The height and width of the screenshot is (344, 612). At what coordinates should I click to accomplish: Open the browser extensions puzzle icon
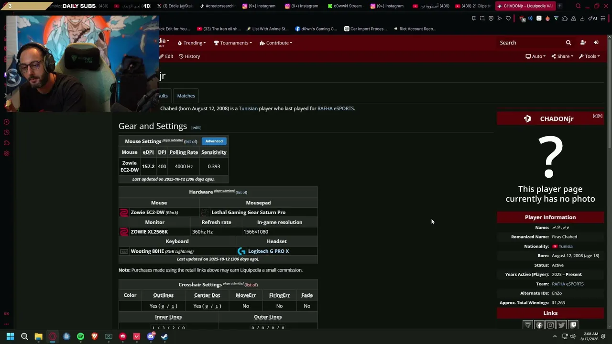pos(565,19)
